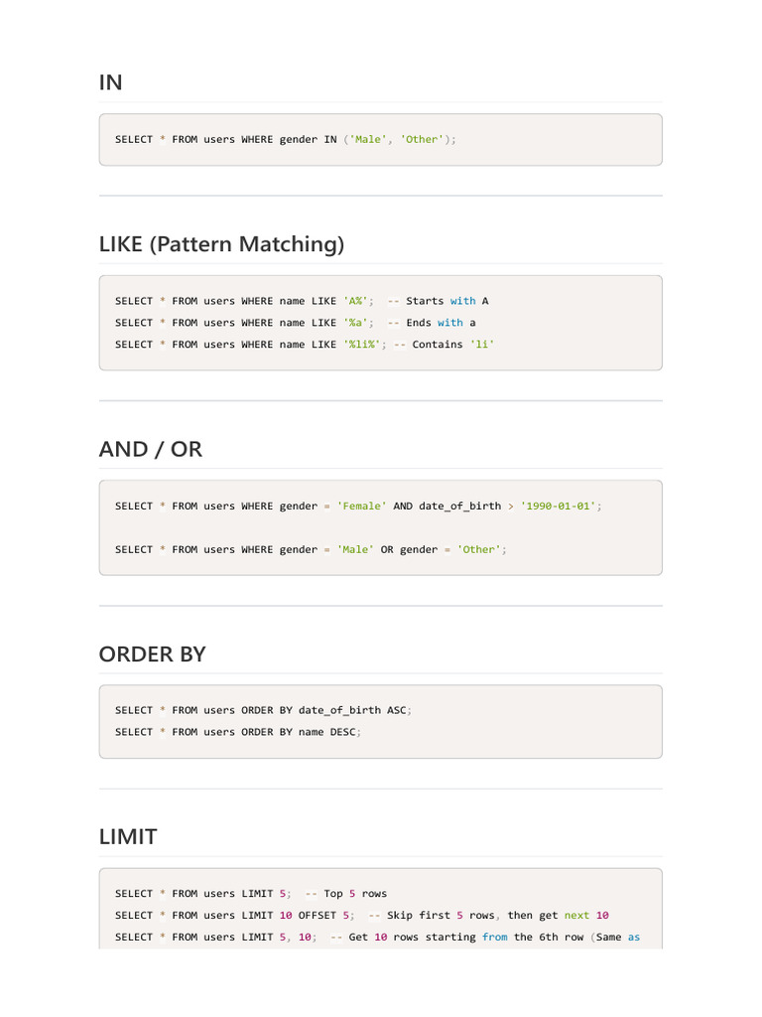
Task: Click the "IN" section heading
Action: (x=111, y=82)
